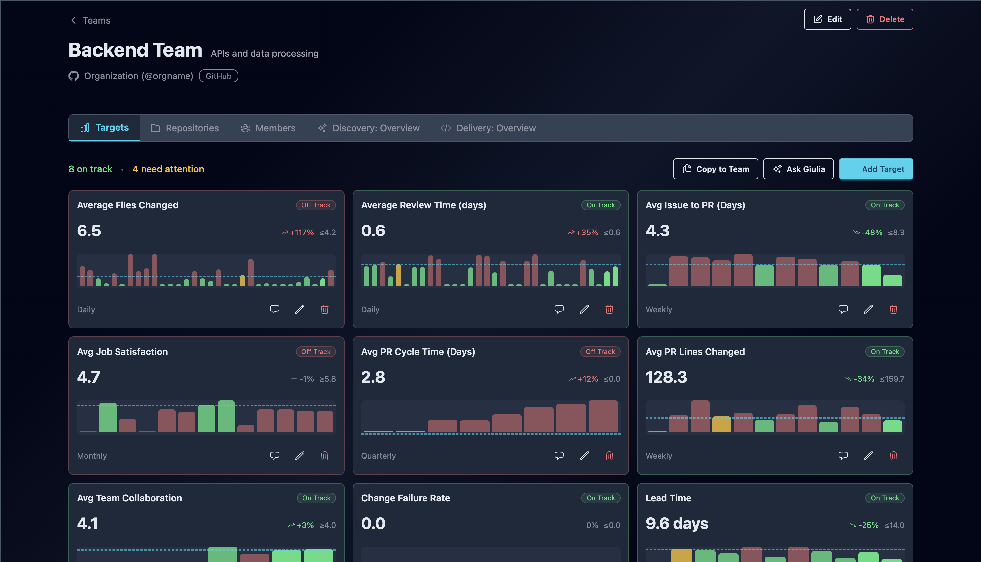Edit Avg Issue to PR using its pencil icon
981x562 pixels.
coord(869,309)
